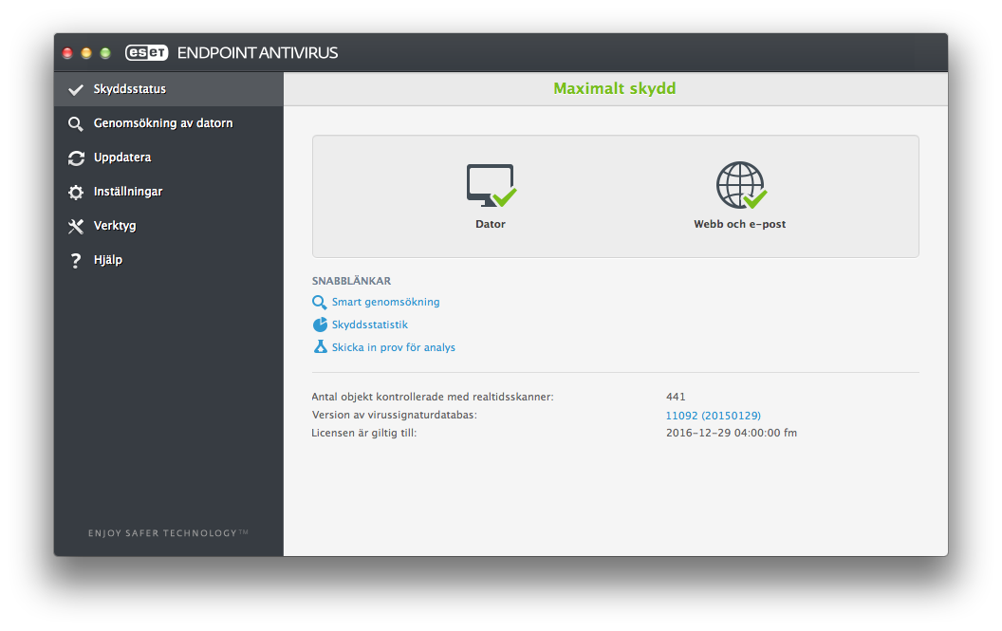1002x631 pixels.
Task: Click the gear icon beside Inställningar
Action: (76, 193)
